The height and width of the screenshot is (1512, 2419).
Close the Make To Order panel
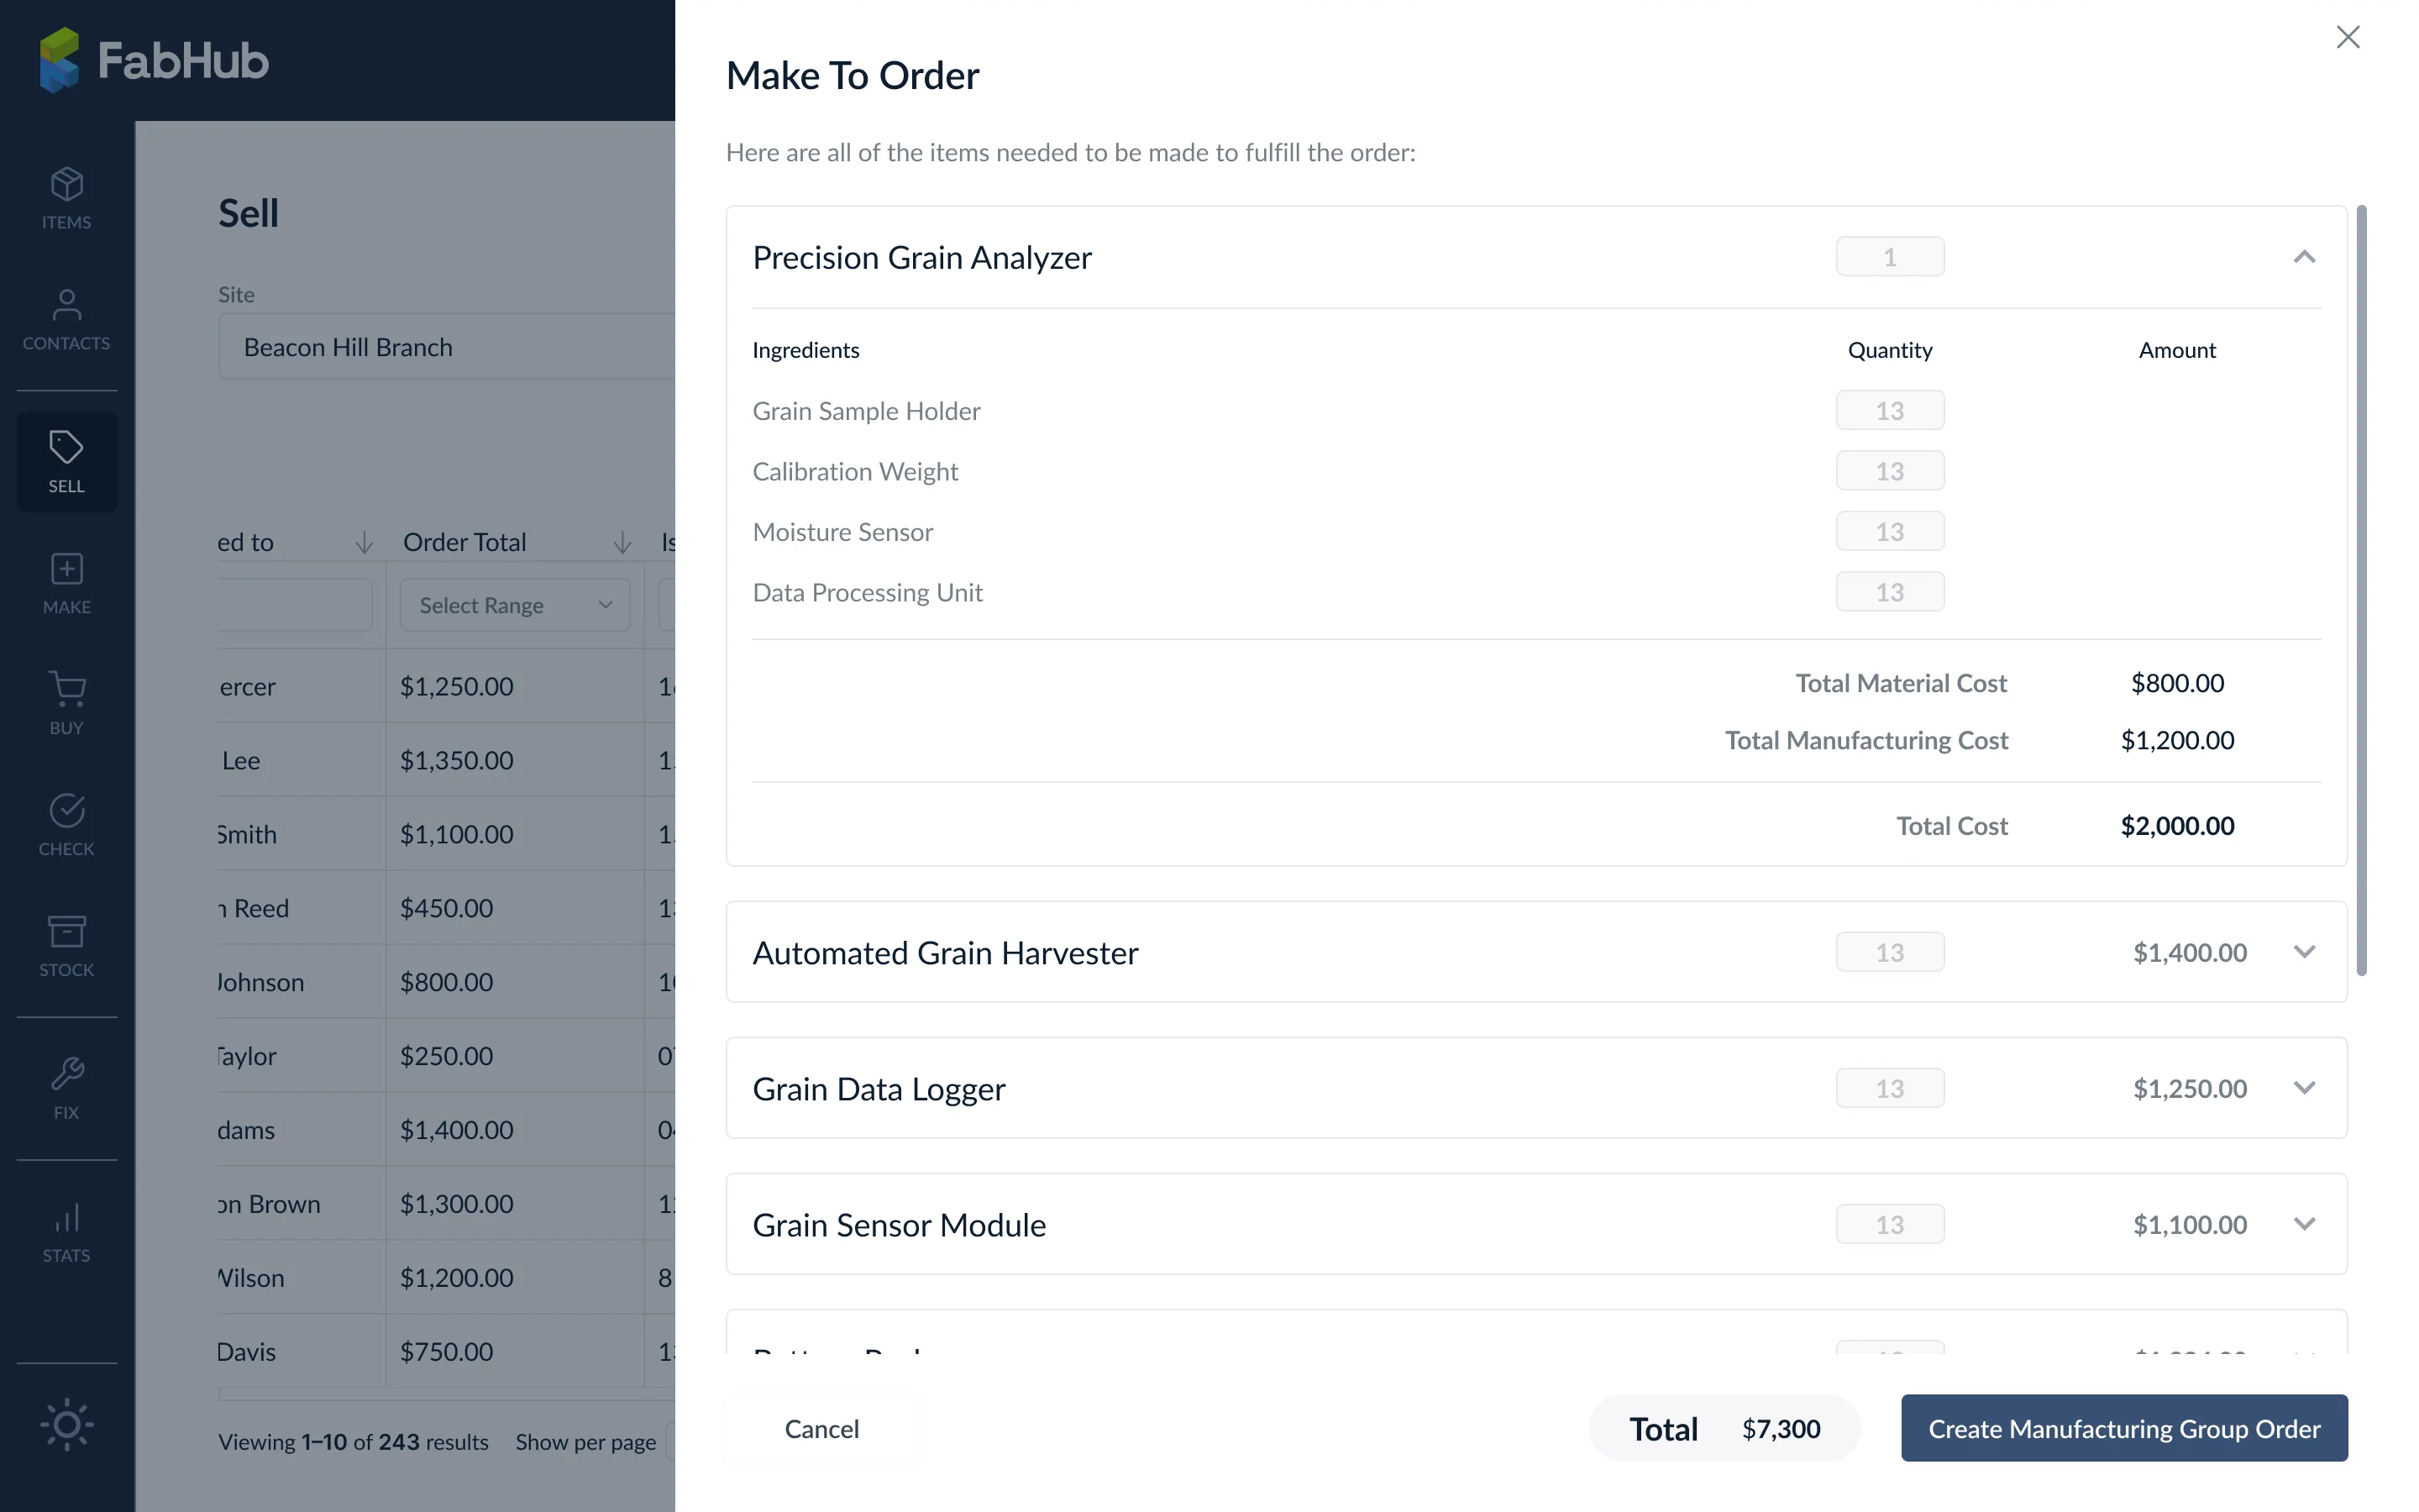point(2347,37)
